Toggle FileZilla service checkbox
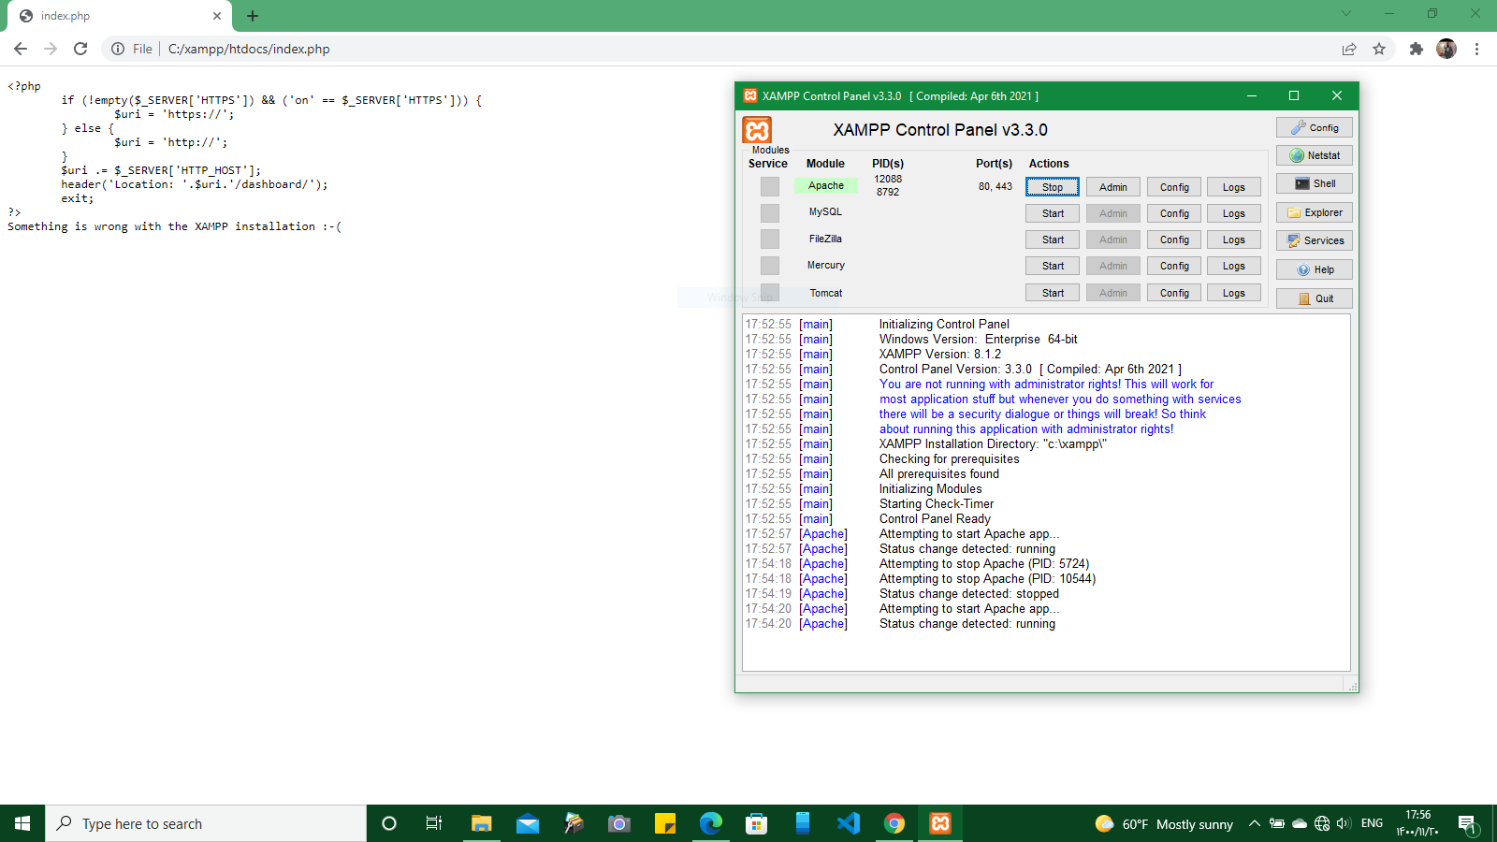Screen dimensions: 1497x842 [x=770, y=239]
